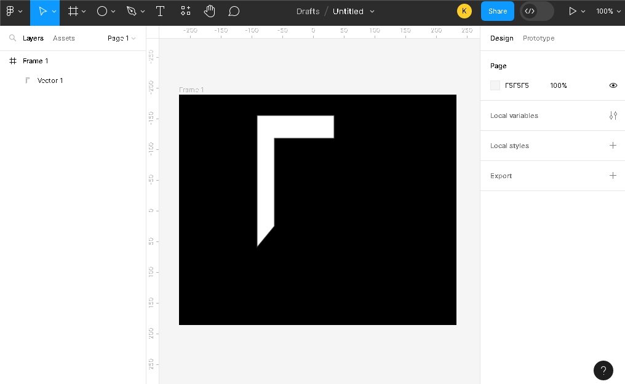Select the Add comment tool
This screenshot has width=625, height=384.
coord(234,11)
